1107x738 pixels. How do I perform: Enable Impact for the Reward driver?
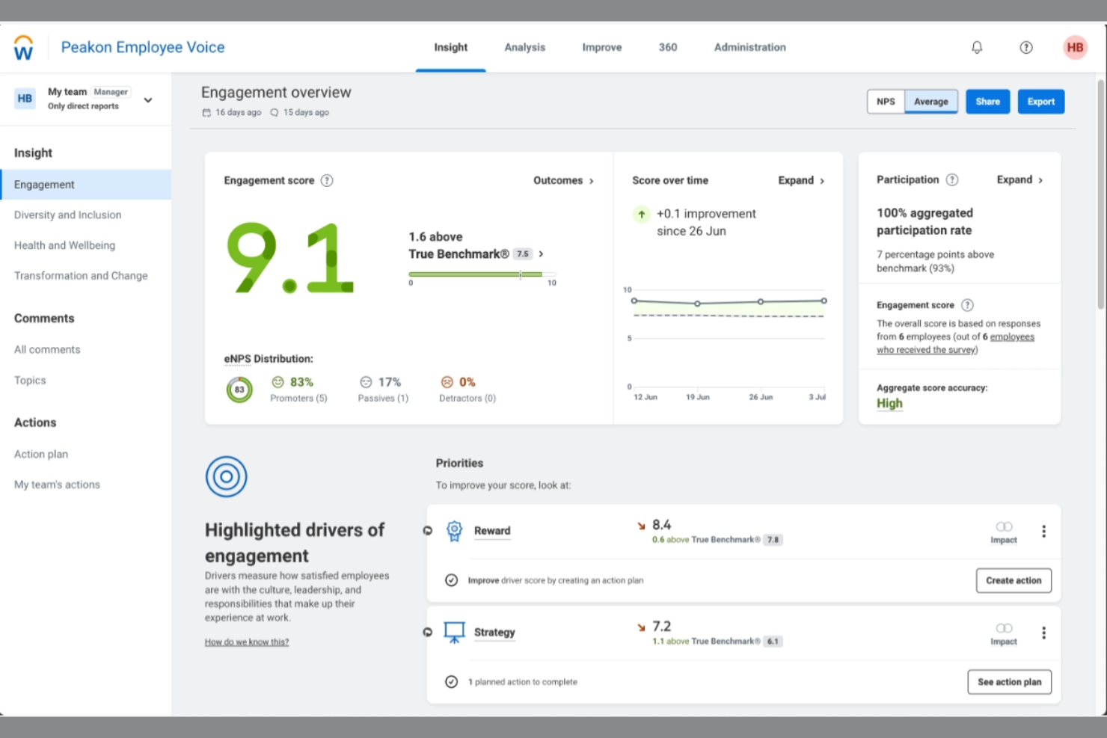click(1003, 526)
